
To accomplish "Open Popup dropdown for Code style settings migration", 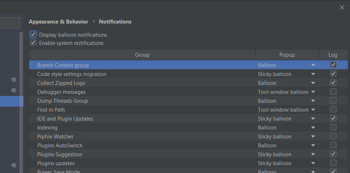I will click(313, 74).
